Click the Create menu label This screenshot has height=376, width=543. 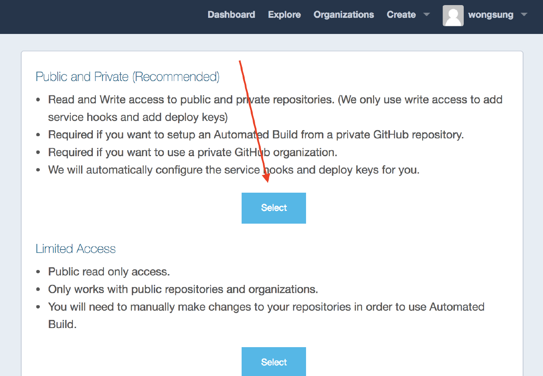[x=401, y=15]
